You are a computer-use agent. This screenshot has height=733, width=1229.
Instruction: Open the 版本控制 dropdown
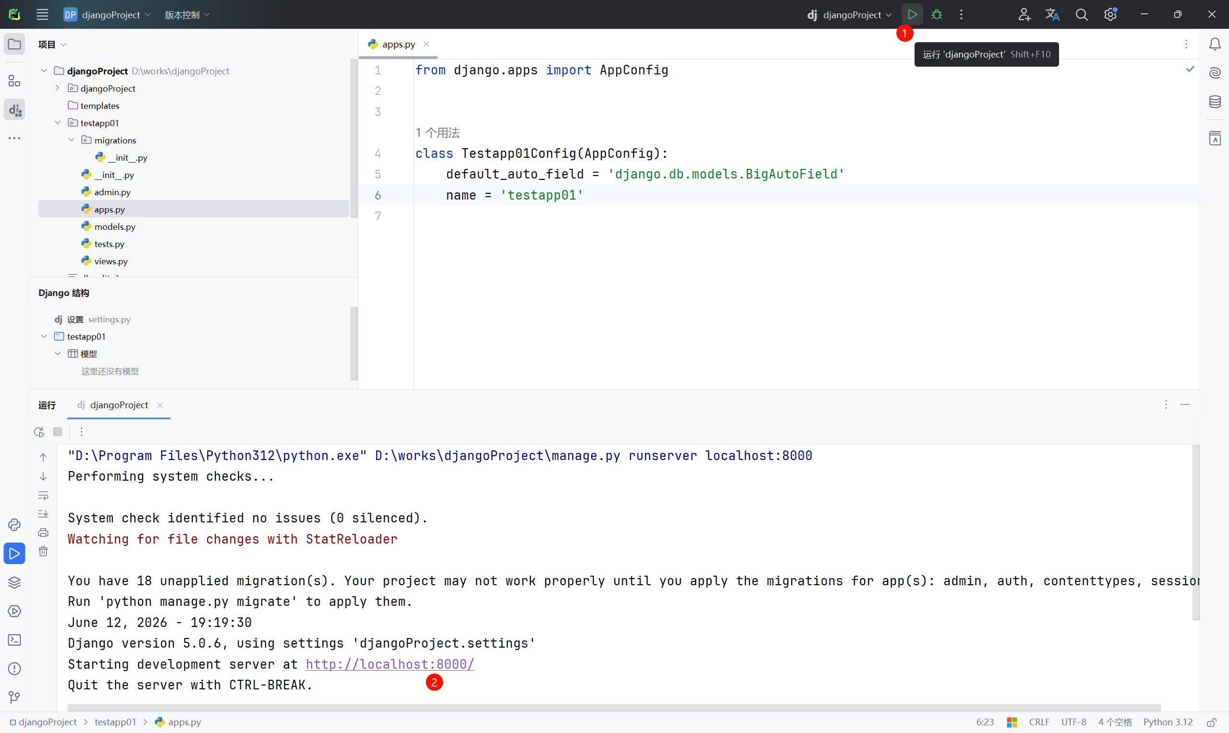pos(187,15)
